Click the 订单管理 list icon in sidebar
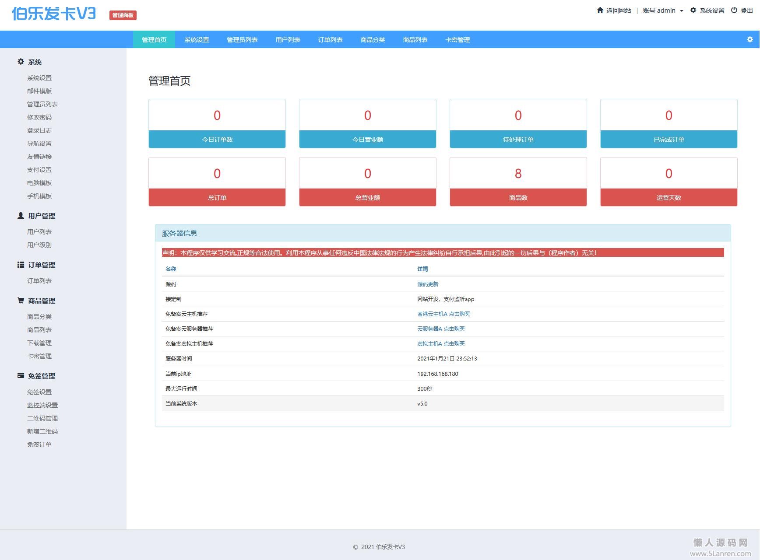Viewport: 760px width, 560px height. (21, 265)
